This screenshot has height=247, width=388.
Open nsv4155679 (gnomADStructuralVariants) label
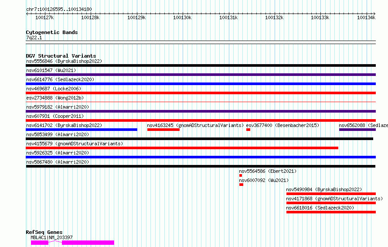coord(75,144)
